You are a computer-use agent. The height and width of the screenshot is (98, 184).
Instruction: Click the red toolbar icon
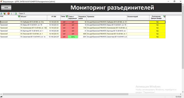[9, 14]
